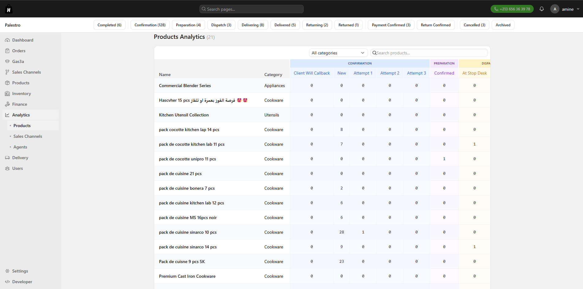Viewport: 583px width, 289px height.
Task: Expand the amine user menu chevron
Action: (x=578, y=9)
